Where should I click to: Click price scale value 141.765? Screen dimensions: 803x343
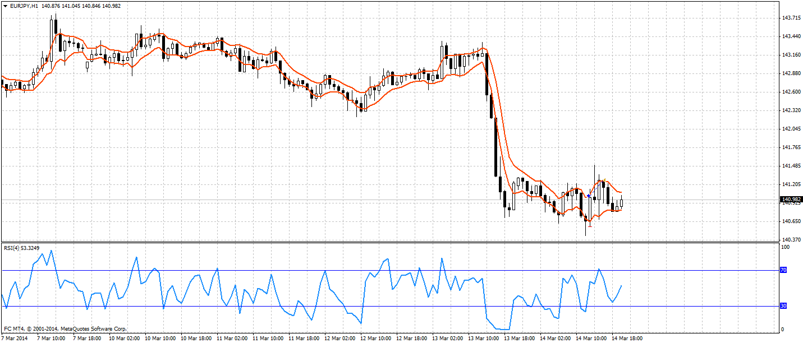tap(791, 147)
